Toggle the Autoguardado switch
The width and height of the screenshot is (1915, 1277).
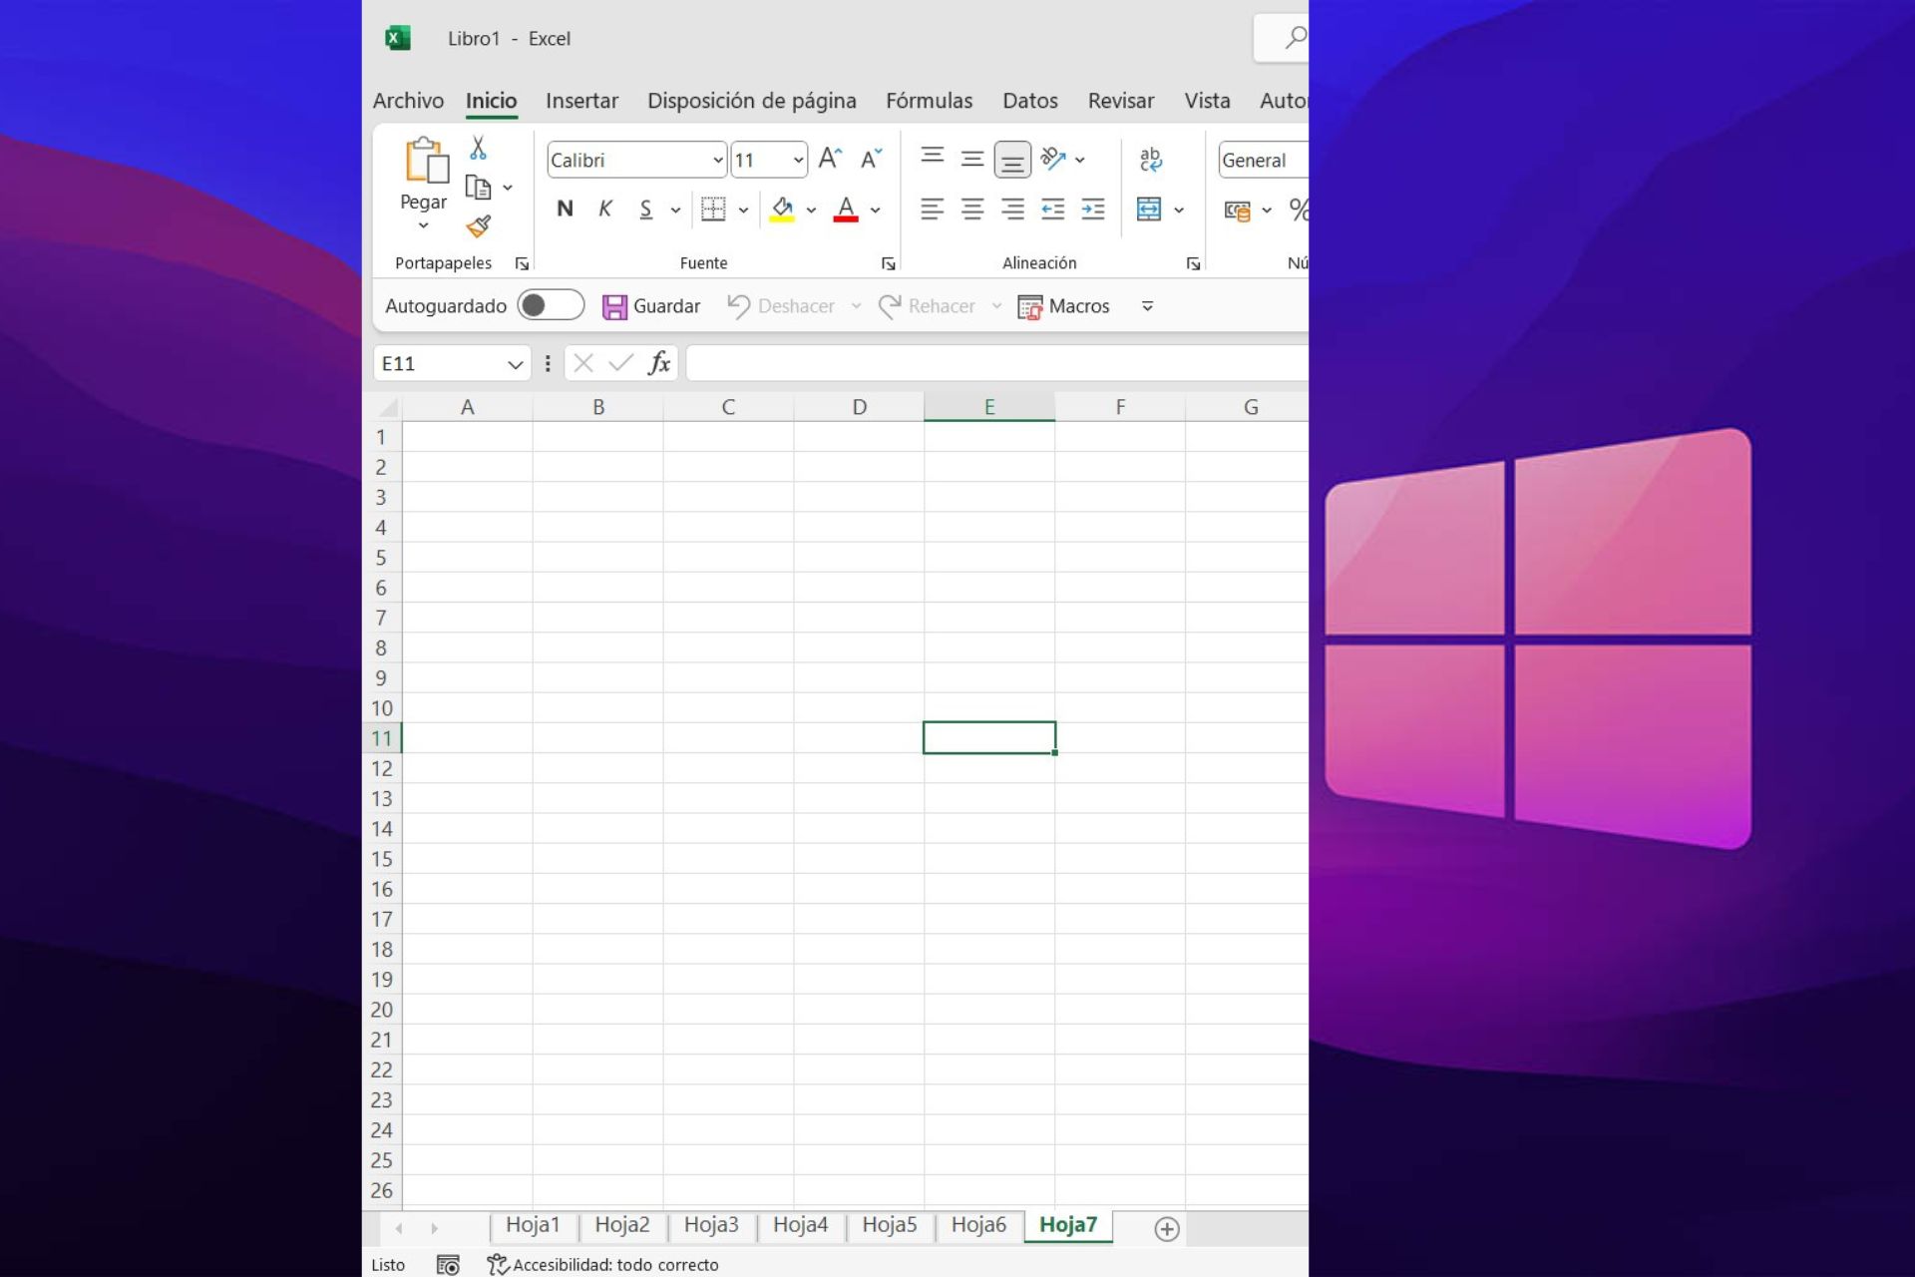coord(551,305)
